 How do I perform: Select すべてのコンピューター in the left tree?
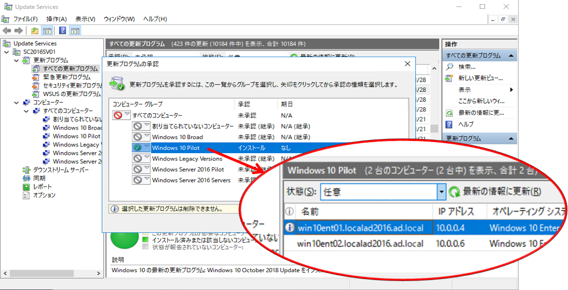(68, 111)
